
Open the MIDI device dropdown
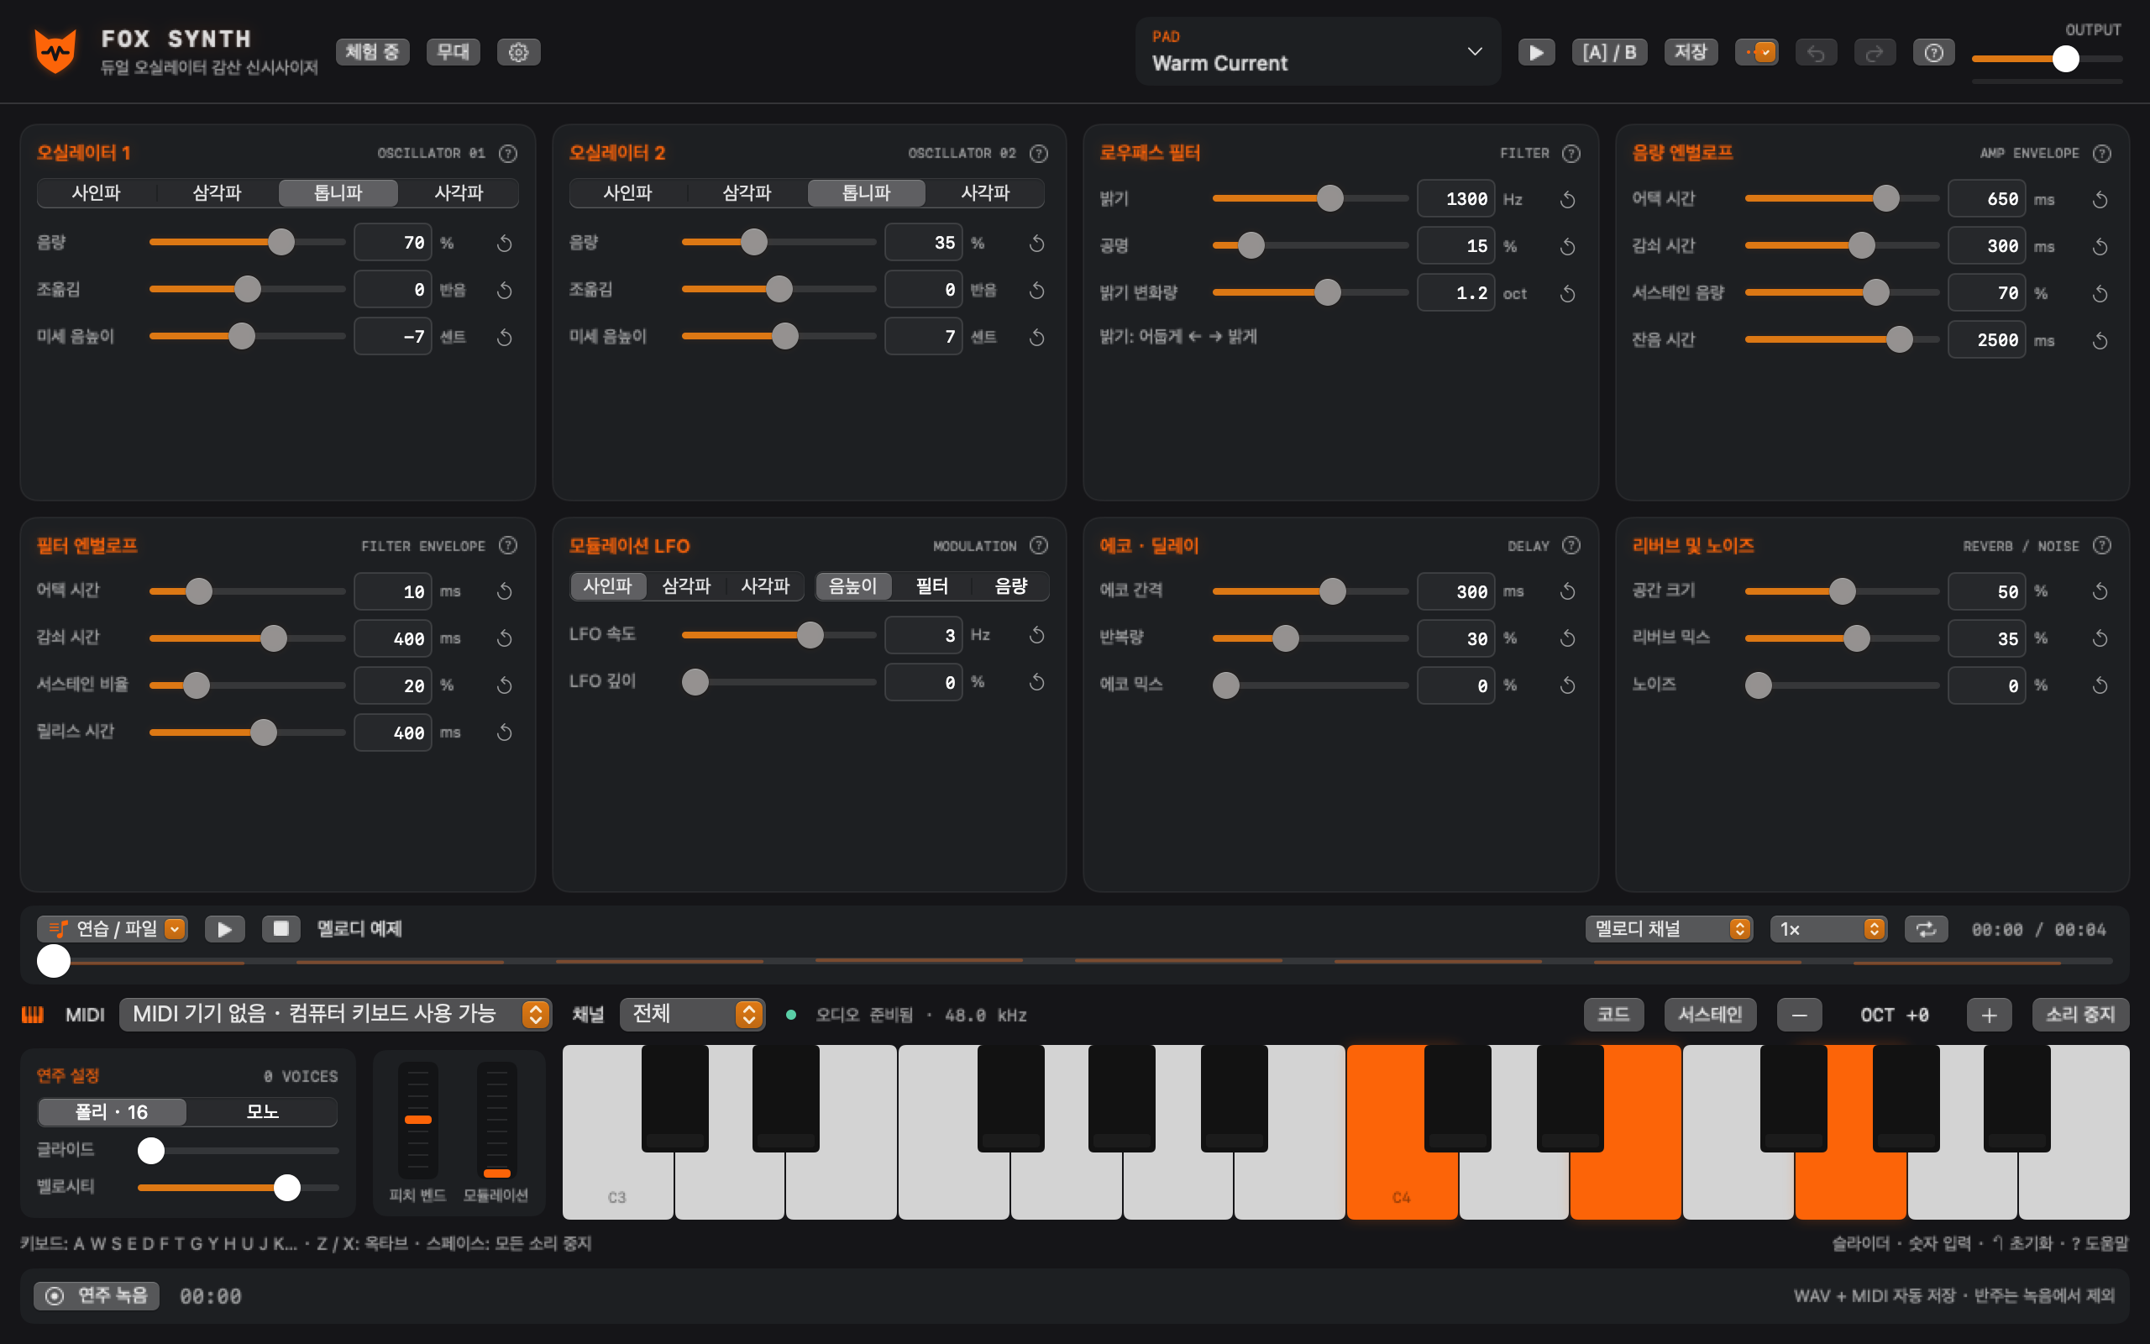[335, 1014]
